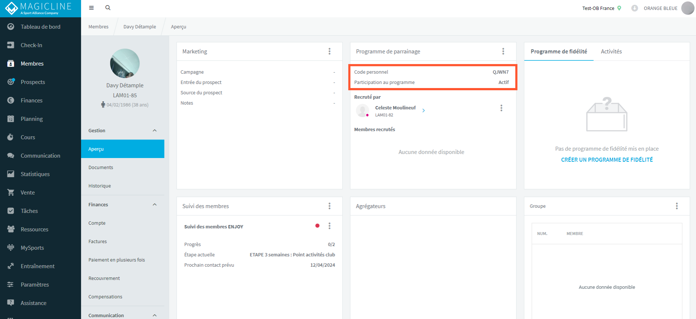This screenshot has width=696, height=319.
Task: Open Compte in member menu
Action: tap(123, 223)
